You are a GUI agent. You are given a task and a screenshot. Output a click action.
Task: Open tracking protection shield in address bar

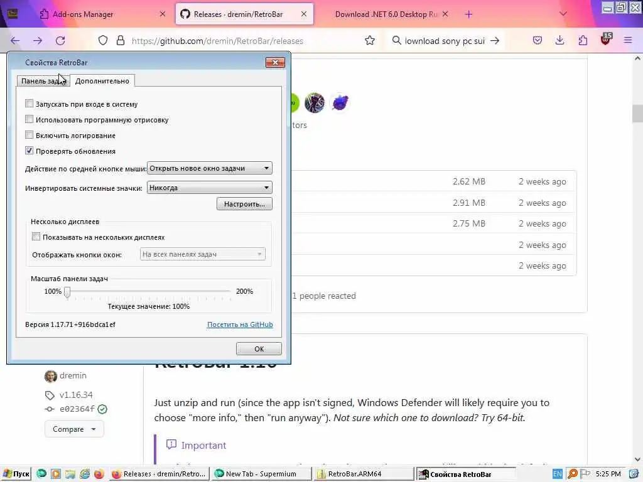click(x=103, y=41)
